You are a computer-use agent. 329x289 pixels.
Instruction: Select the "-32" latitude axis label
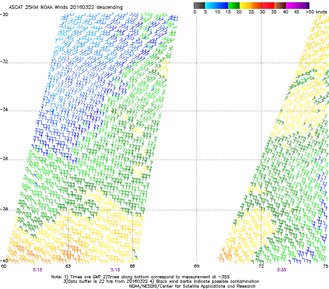coord(4,61)
